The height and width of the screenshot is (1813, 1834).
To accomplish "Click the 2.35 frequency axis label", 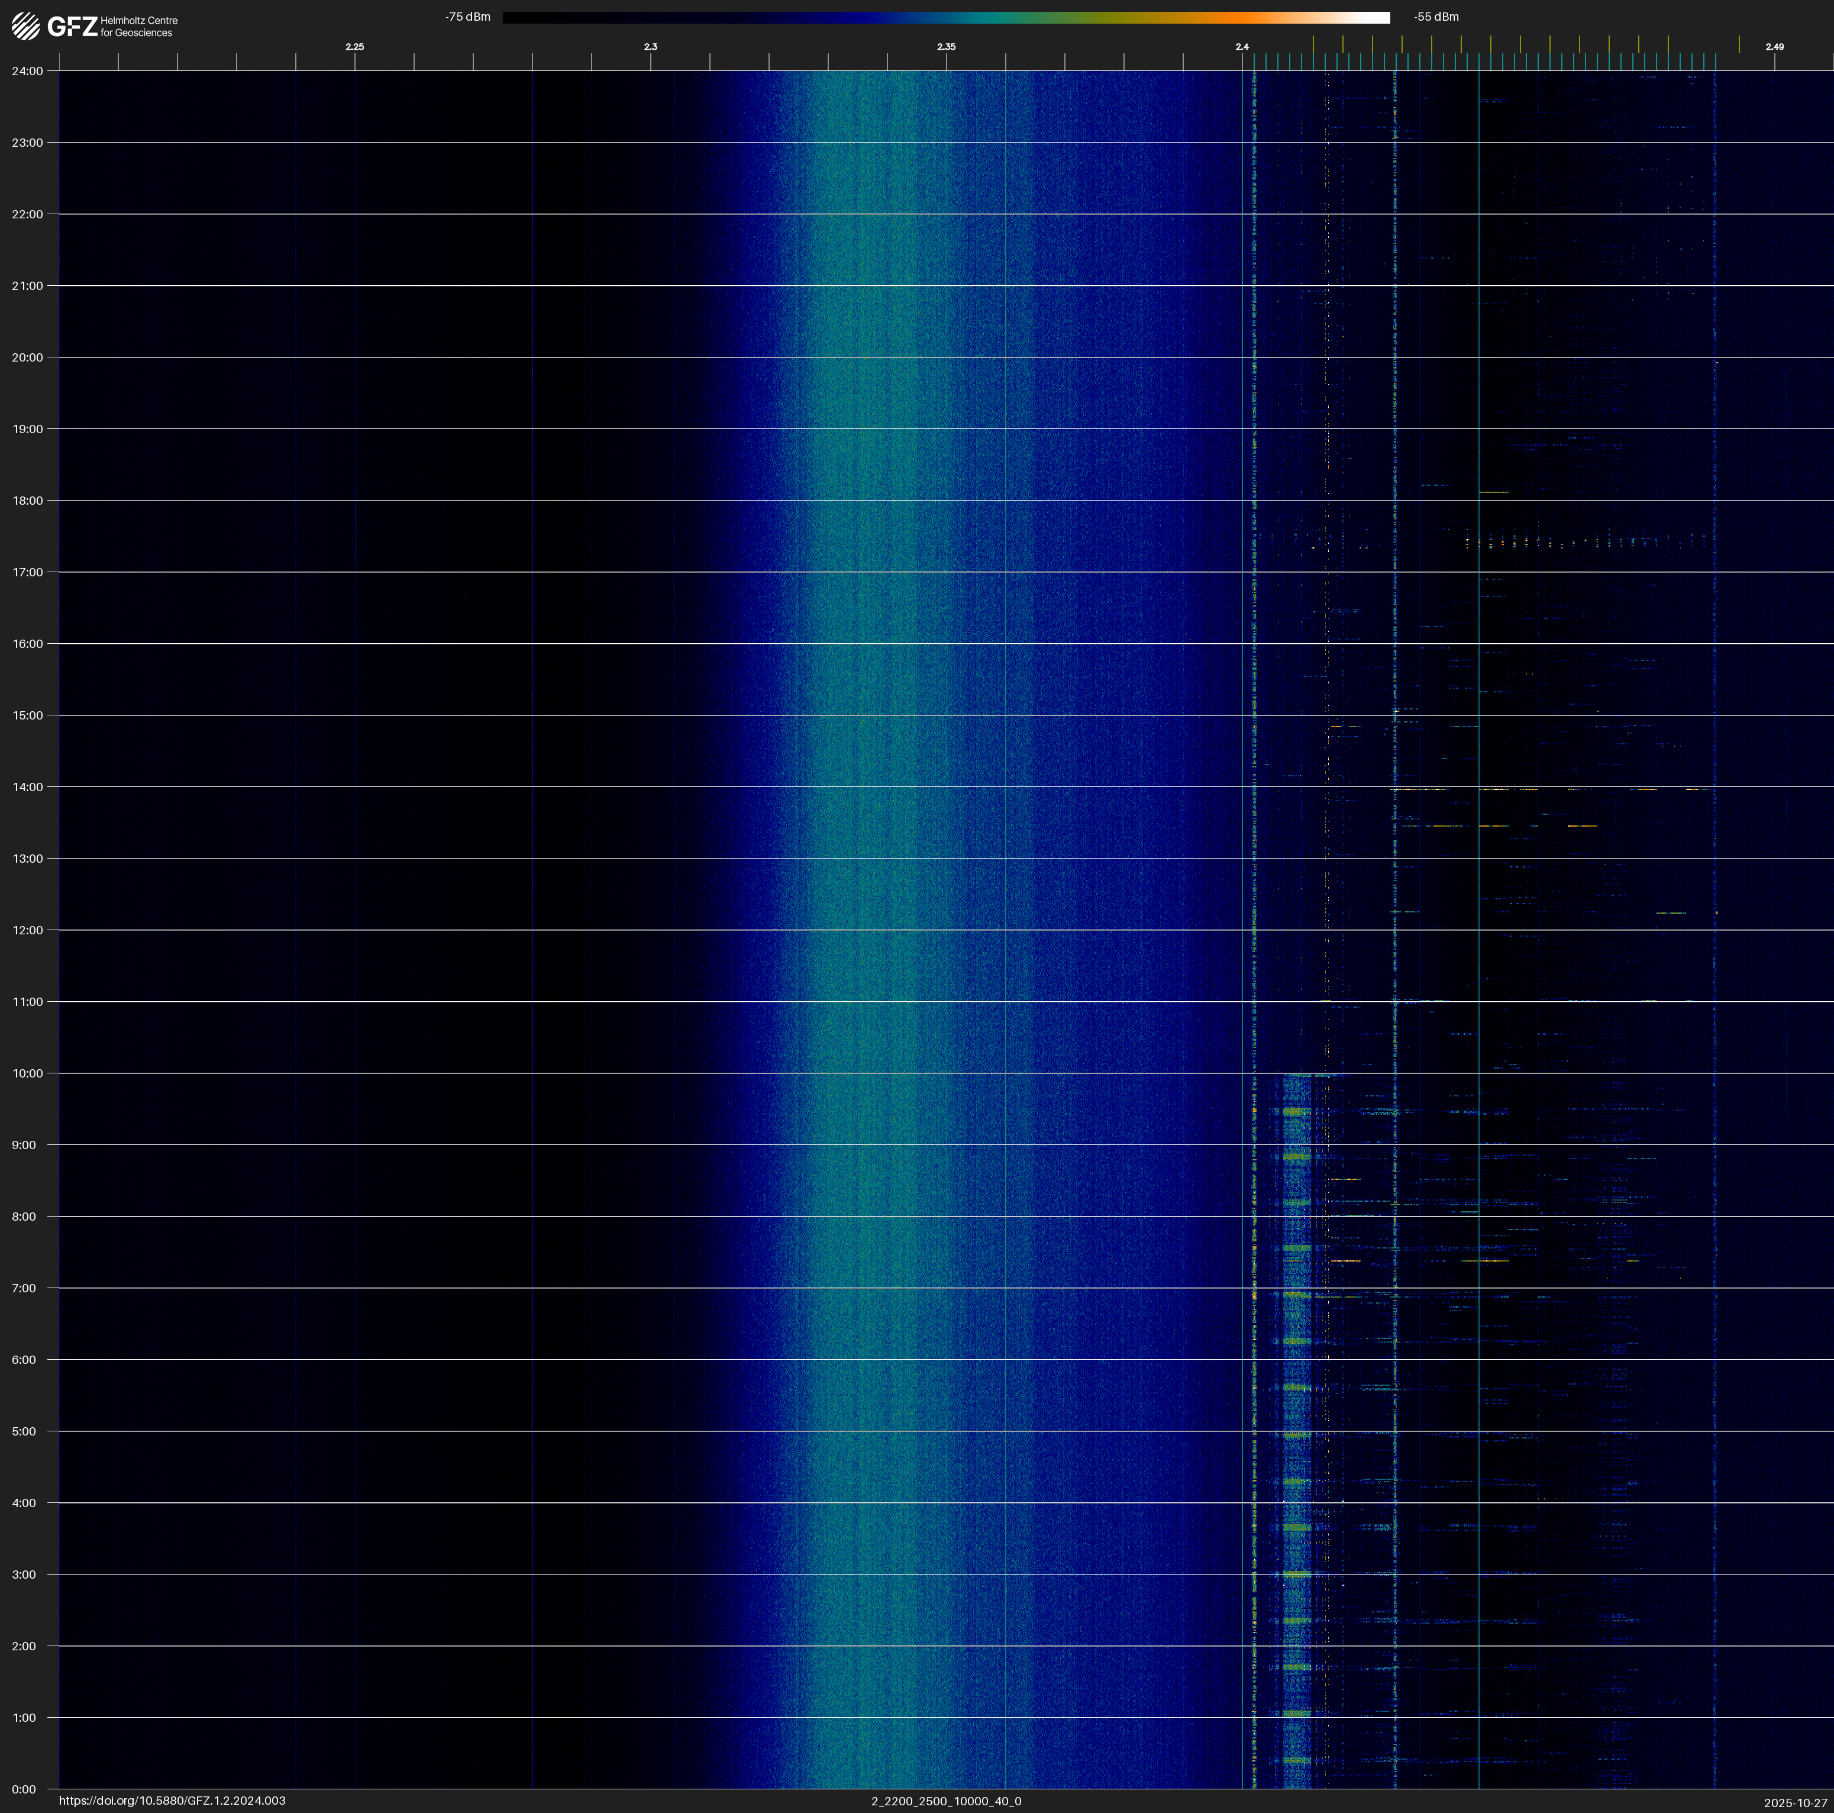I will (x=945, y=47).
